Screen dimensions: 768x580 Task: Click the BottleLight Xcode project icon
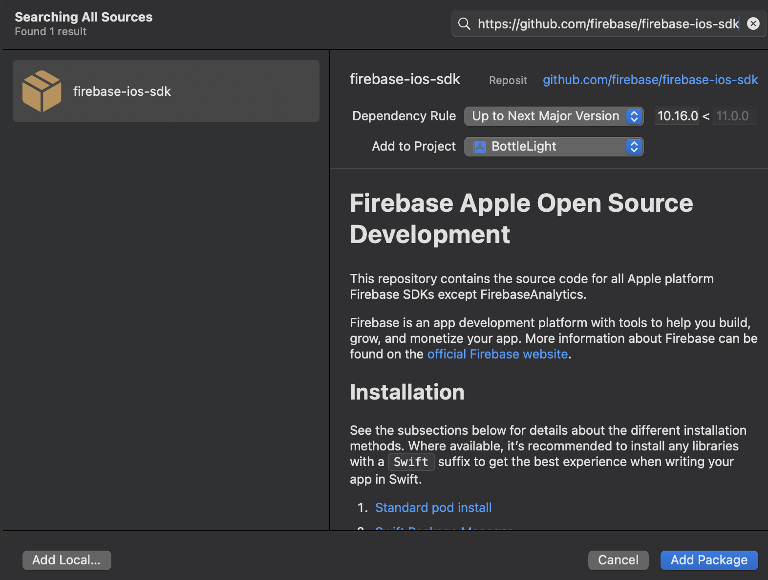480,147
